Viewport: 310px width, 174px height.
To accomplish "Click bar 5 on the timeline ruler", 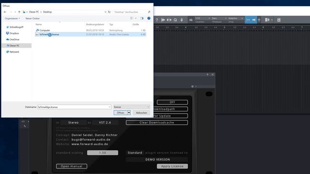I will click(x=224, y=27).
